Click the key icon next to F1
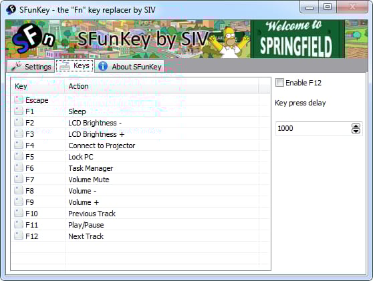This screenshot has height=281, width=373. tap(19, 111)
